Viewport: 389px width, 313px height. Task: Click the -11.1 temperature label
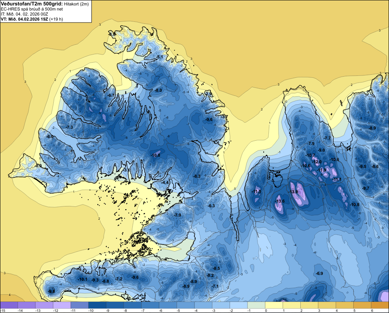tap(336, 180)
